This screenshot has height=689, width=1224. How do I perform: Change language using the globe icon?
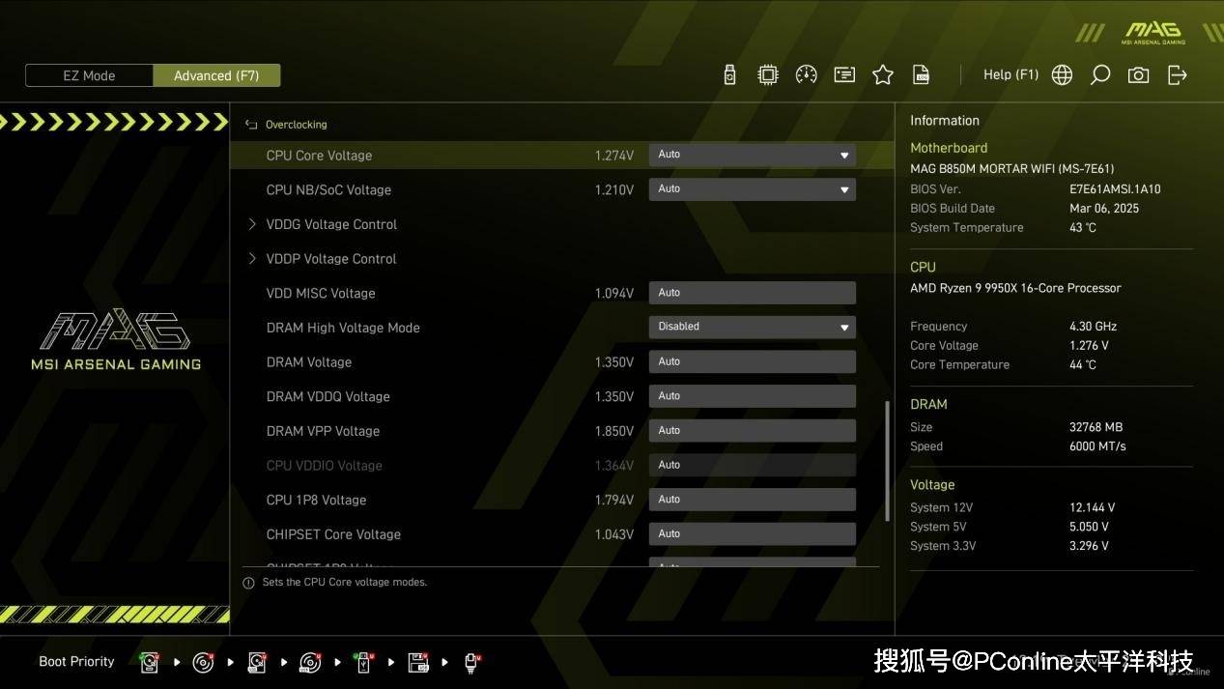point(1062,74)
